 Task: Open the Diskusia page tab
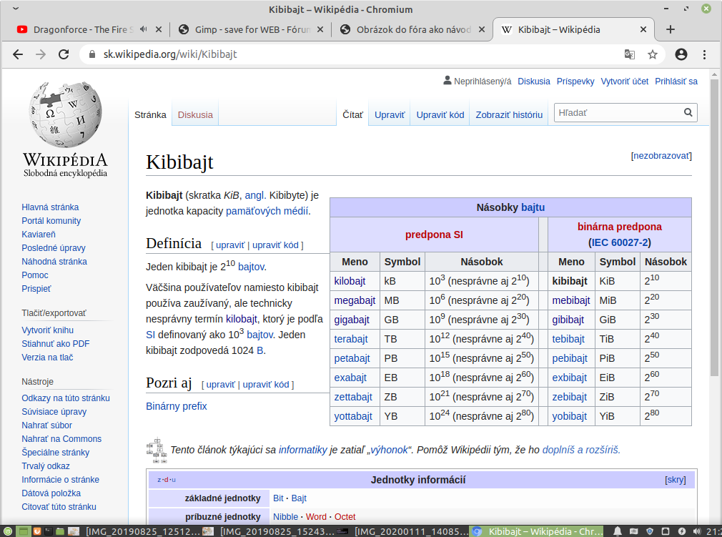[195, 114]
